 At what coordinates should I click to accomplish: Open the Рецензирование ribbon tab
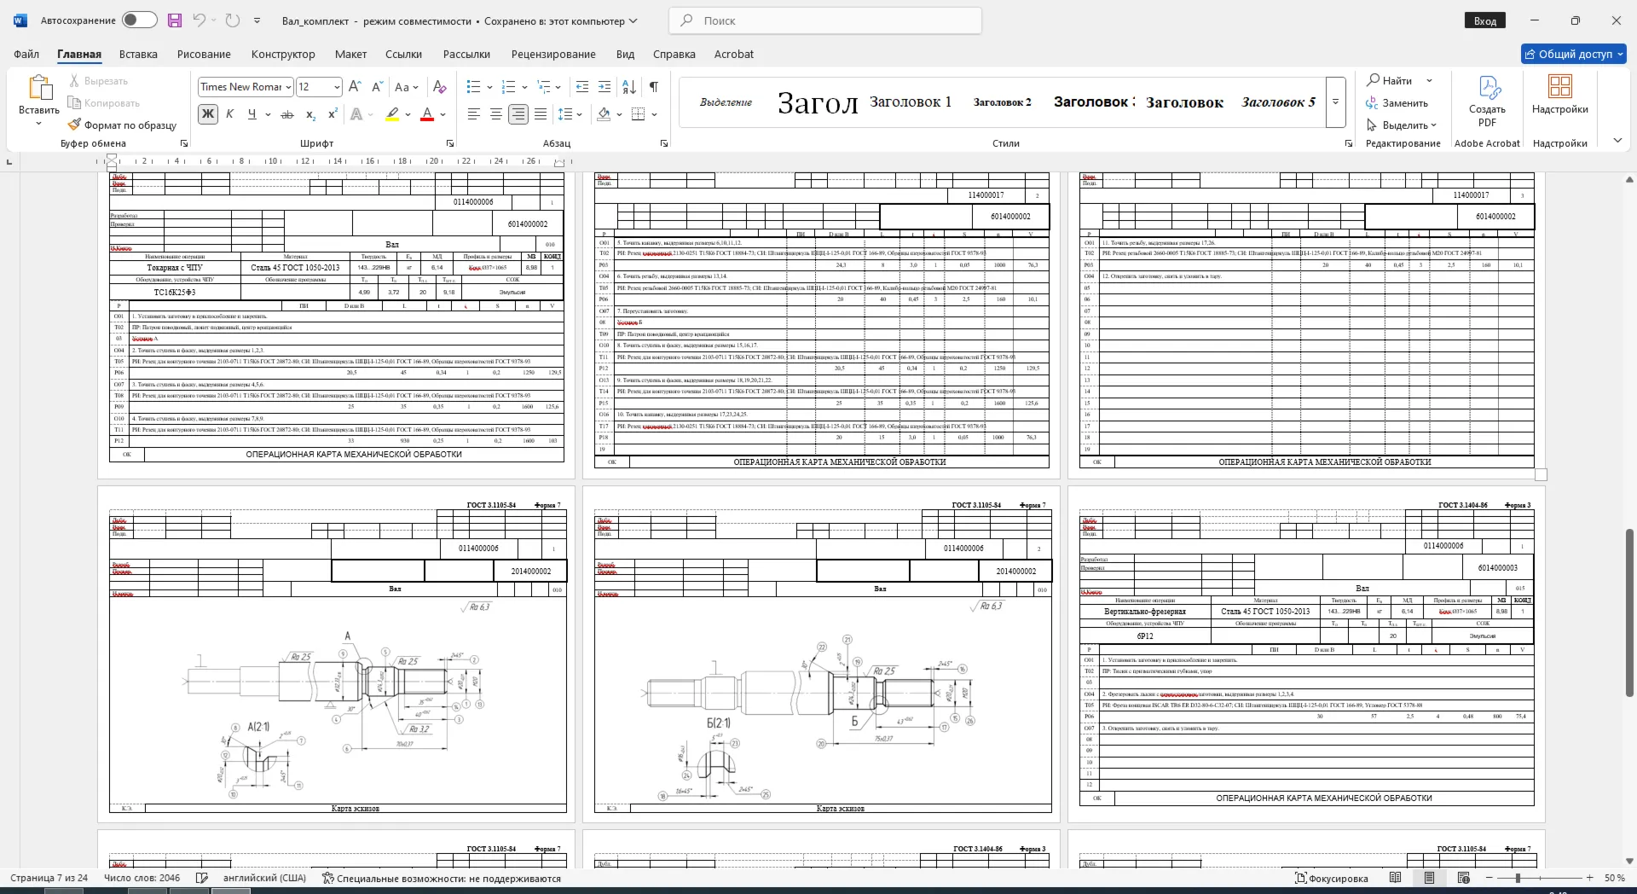[553, 54]
